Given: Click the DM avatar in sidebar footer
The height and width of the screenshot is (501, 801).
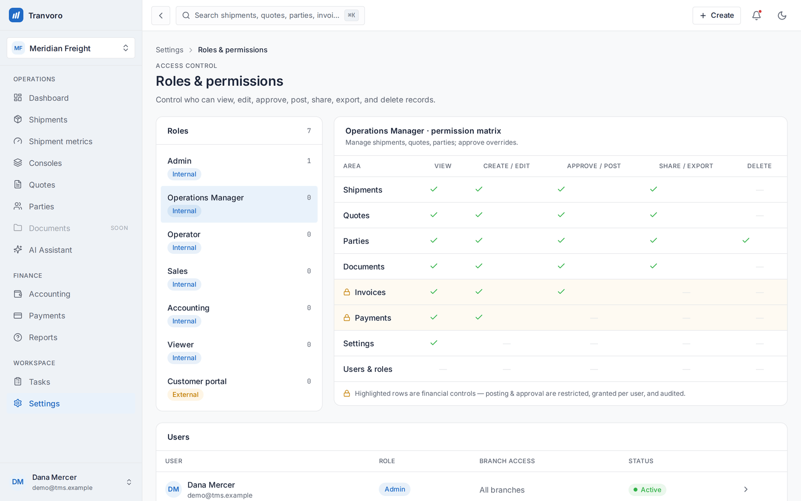Looking at the screenshot, I should 18,482.
